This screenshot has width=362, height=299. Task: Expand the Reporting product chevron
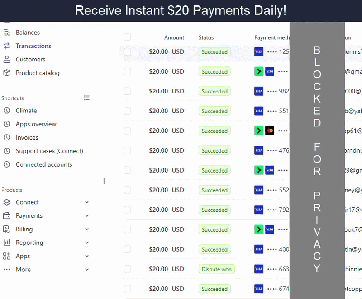[x=87, y=243]
